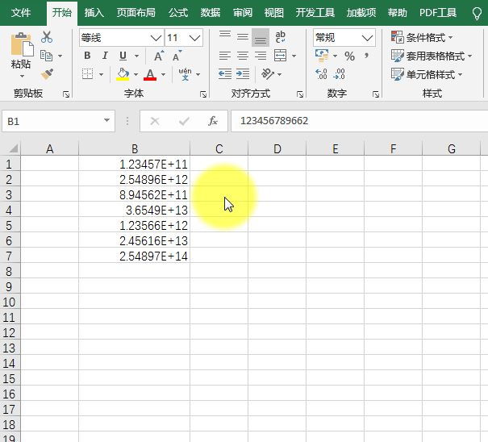Apply percent style
Screen dimensions: 488x442
349,56
